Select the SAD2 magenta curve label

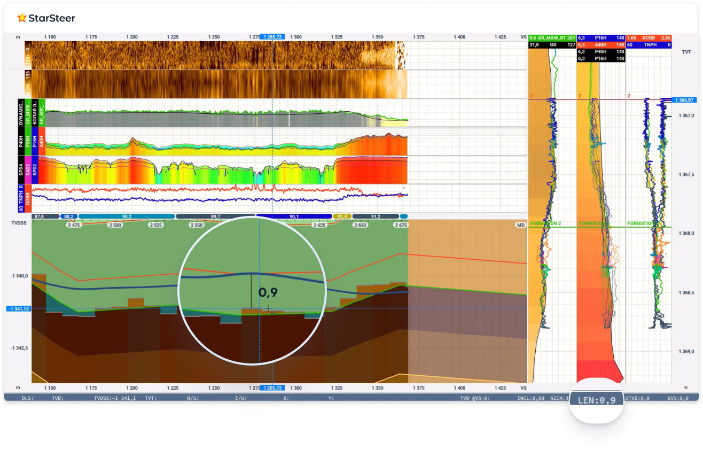28,170
